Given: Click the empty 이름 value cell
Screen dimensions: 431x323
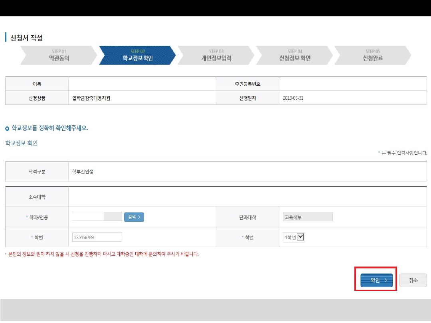Looking at the screenshot, I should [142, 84].
